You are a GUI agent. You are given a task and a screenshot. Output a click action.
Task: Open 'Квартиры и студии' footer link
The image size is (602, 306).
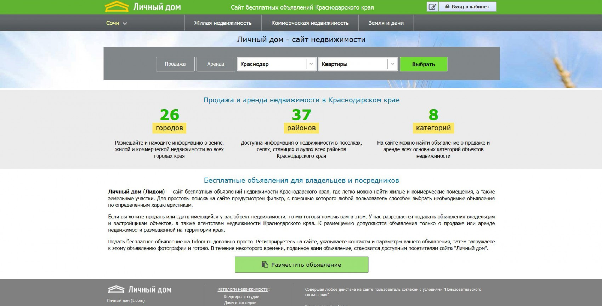[x=242, y=297]
